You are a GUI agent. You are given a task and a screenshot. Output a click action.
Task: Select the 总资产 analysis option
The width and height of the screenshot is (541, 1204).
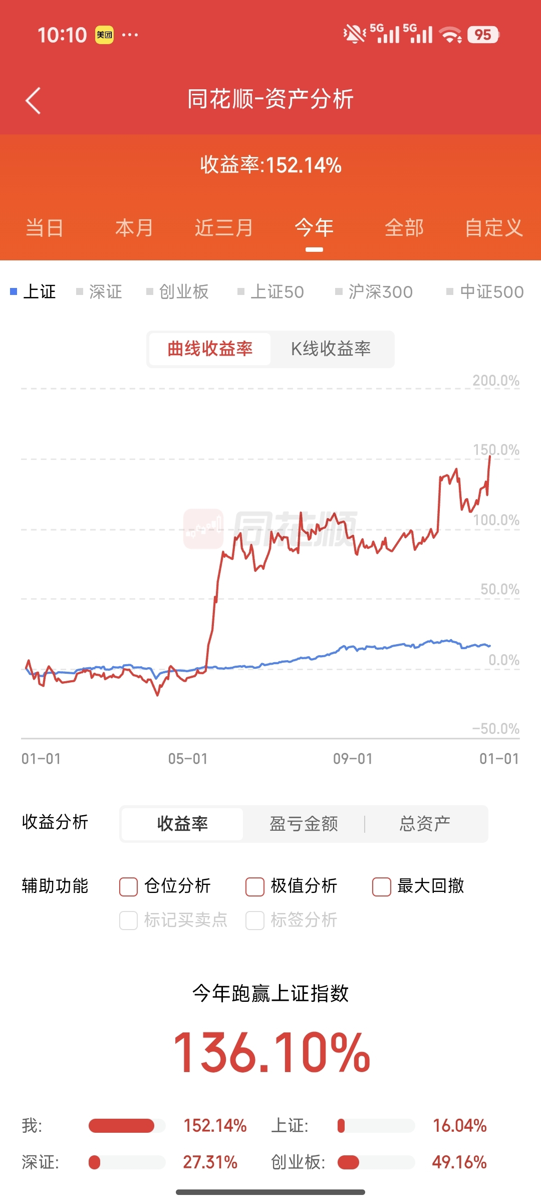click(425, 824)
